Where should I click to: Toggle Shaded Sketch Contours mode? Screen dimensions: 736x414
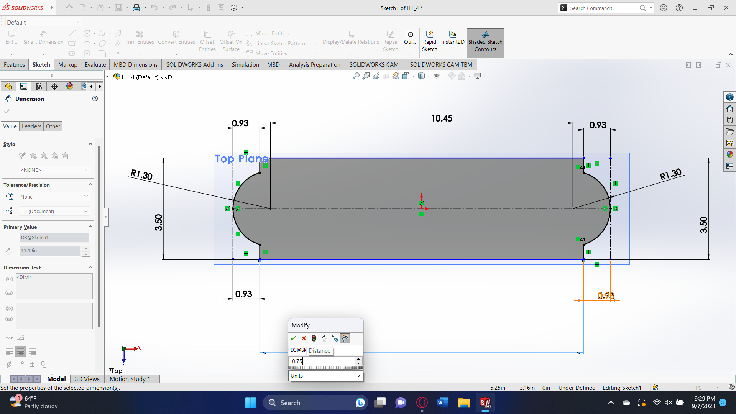(485, 42)
